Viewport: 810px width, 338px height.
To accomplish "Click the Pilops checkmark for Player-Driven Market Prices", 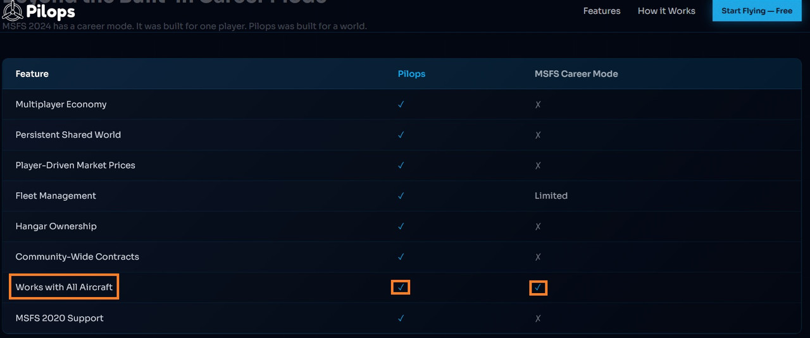I will pos(401,165).
